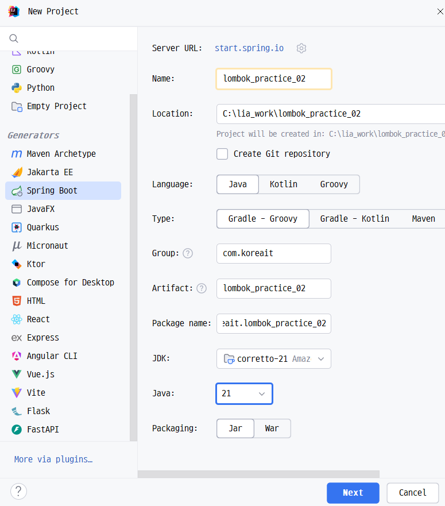
Task: Click the project type list scrollbar
Action: point(133,267)
